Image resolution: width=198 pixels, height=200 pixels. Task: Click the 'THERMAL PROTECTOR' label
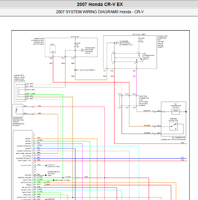(174, 120)
